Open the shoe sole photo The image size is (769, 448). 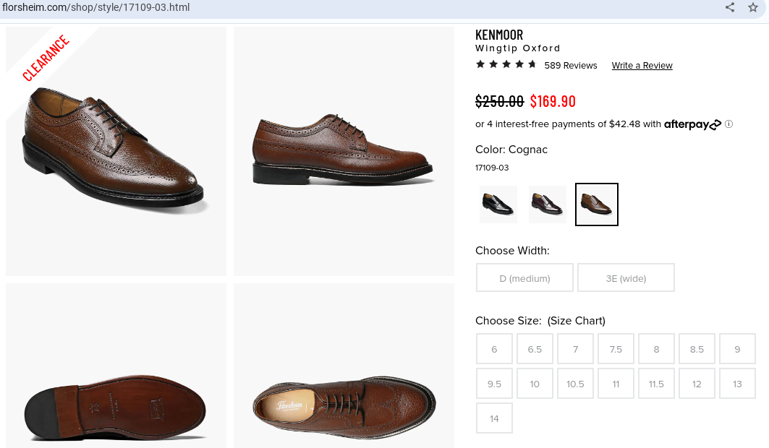pos(116,366)
